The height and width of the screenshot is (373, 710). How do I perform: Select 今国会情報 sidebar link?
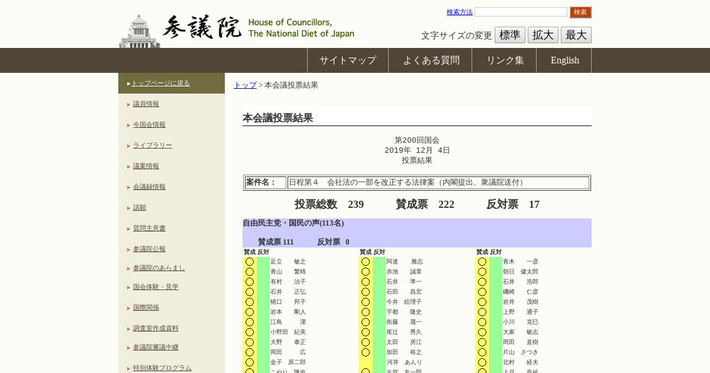click(149, 125)
